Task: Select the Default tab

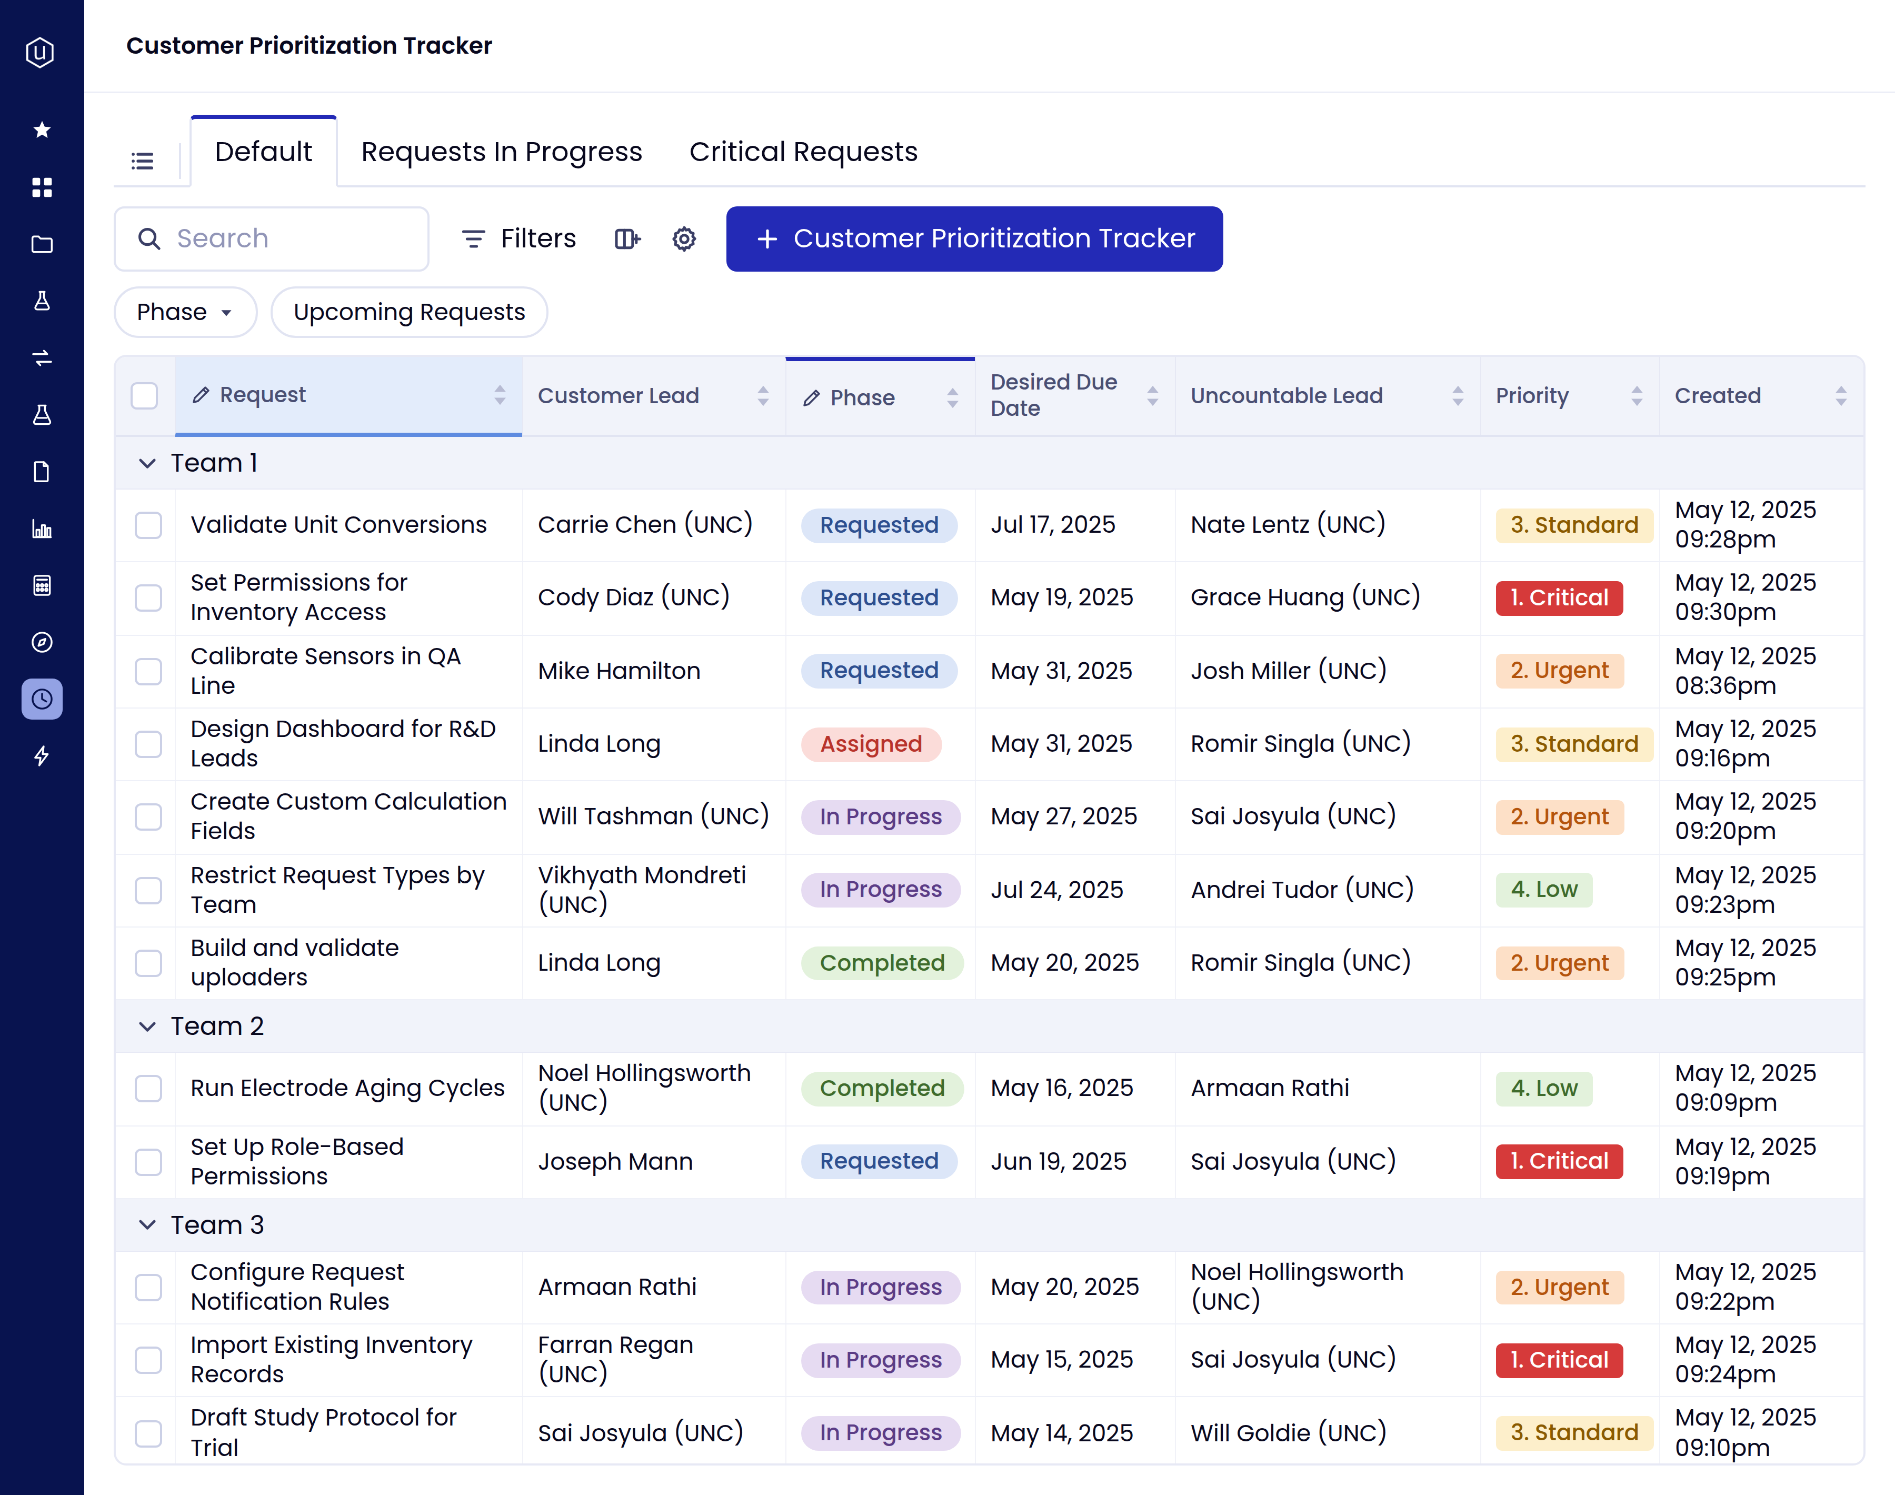Action: 264,152
